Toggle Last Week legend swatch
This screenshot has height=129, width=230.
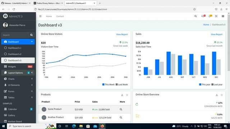tap(116, 85)
